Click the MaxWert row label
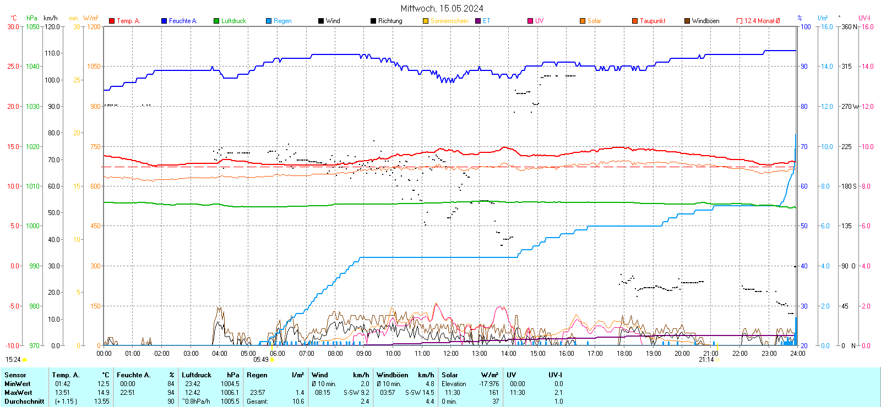 [x=18, y=393]
